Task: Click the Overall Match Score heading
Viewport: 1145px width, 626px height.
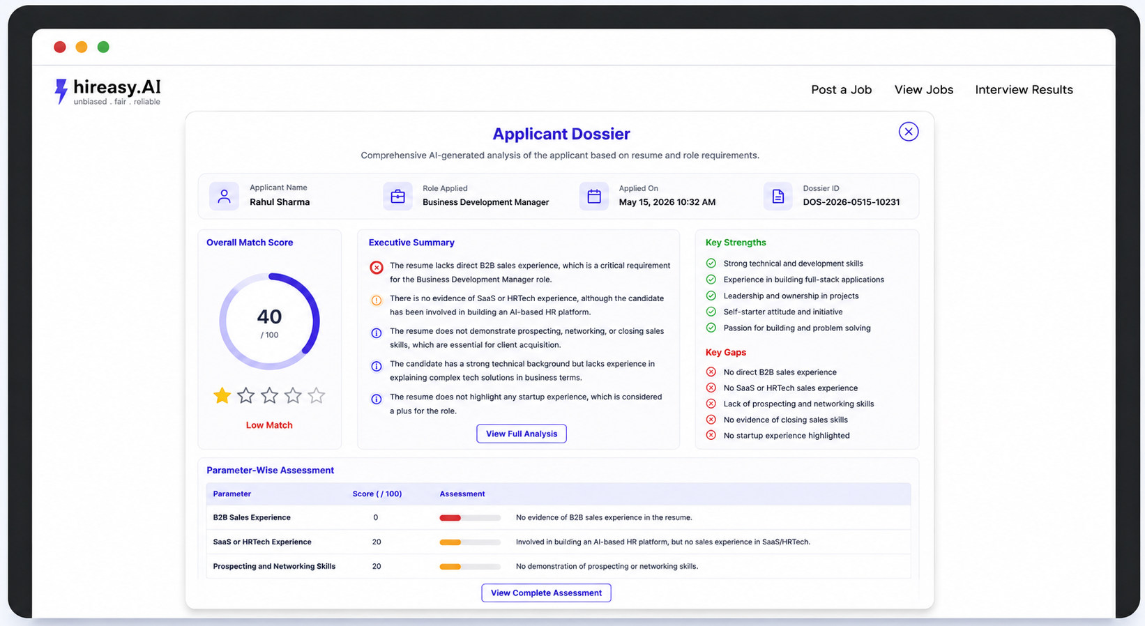Action: pyautogui.click(x=250, y=243)
